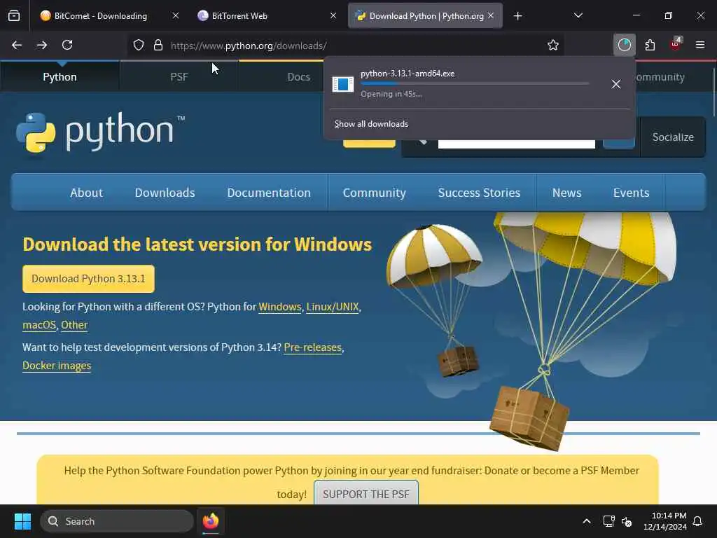The width and height of the screenshot is (717, 538).
Task: Toggle the downloads toolbar button
Action: 624,45
